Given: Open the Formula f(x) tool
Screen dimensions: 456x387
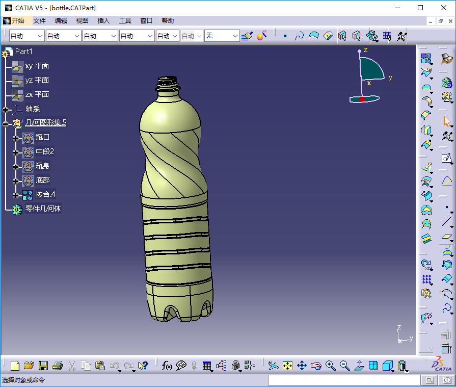Looking at the screenshot, I should click(167, 366).
